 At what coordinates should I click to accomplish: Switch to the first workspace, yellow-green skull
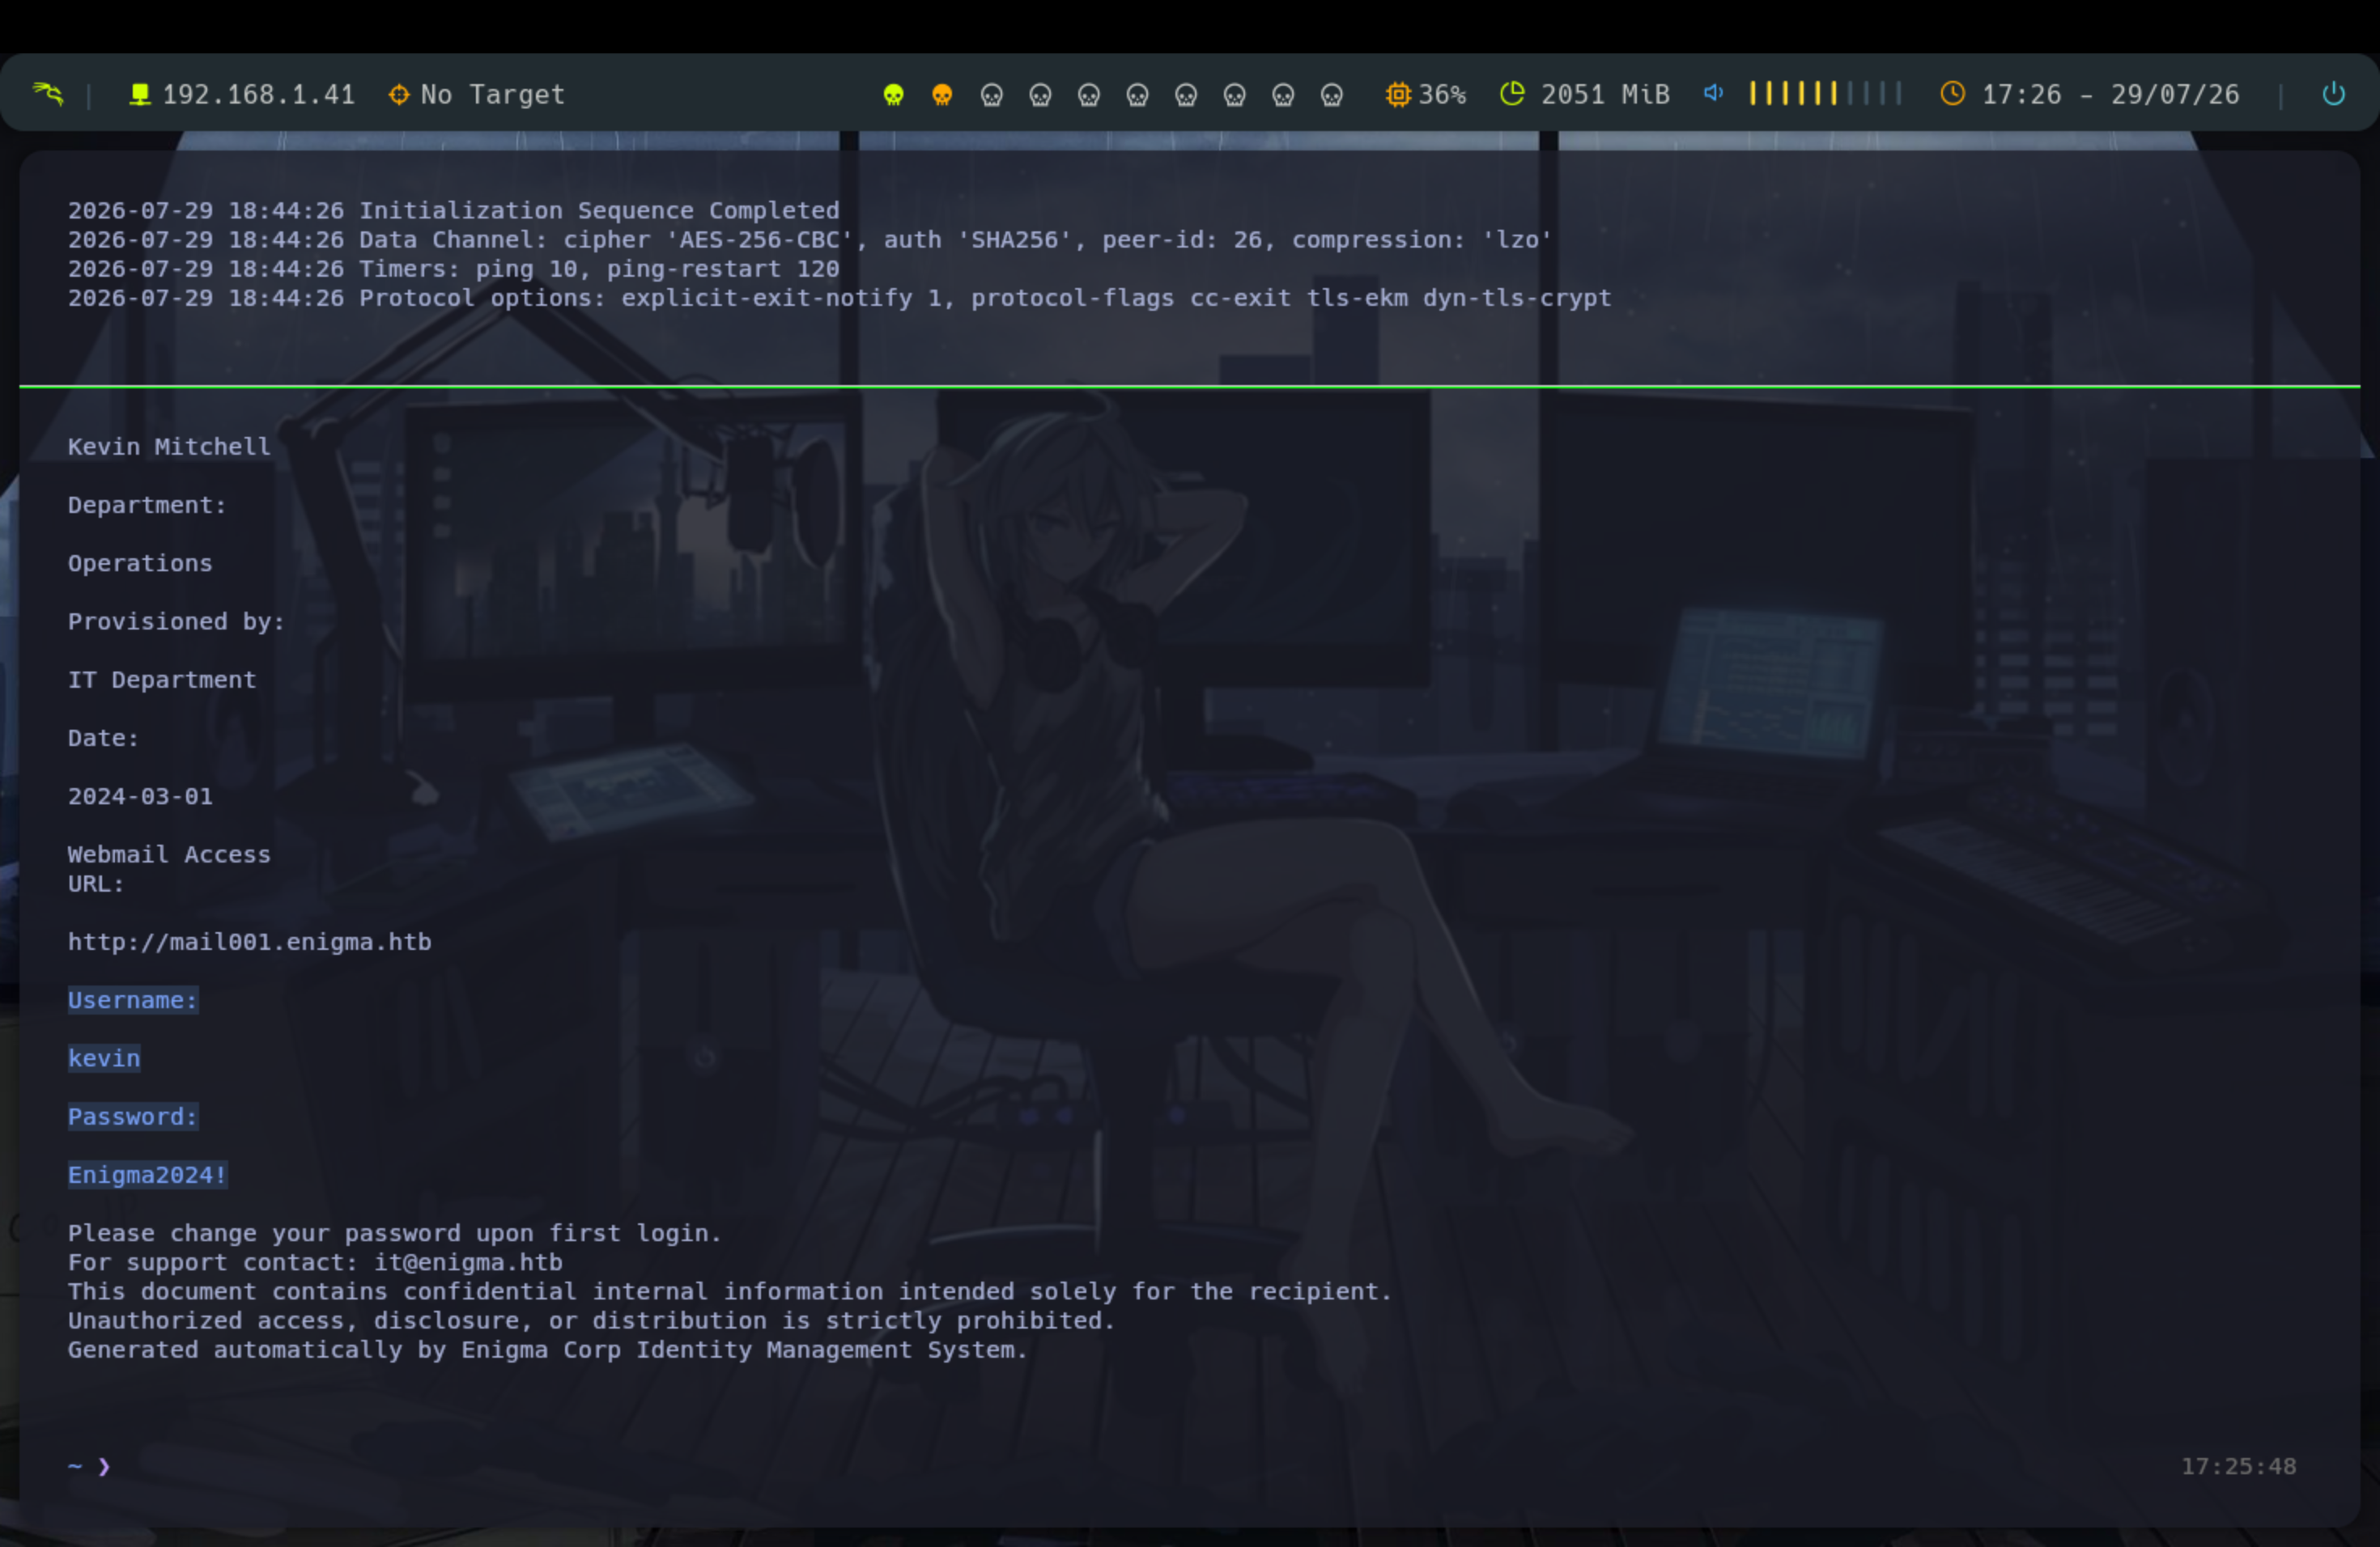[894, 95]
